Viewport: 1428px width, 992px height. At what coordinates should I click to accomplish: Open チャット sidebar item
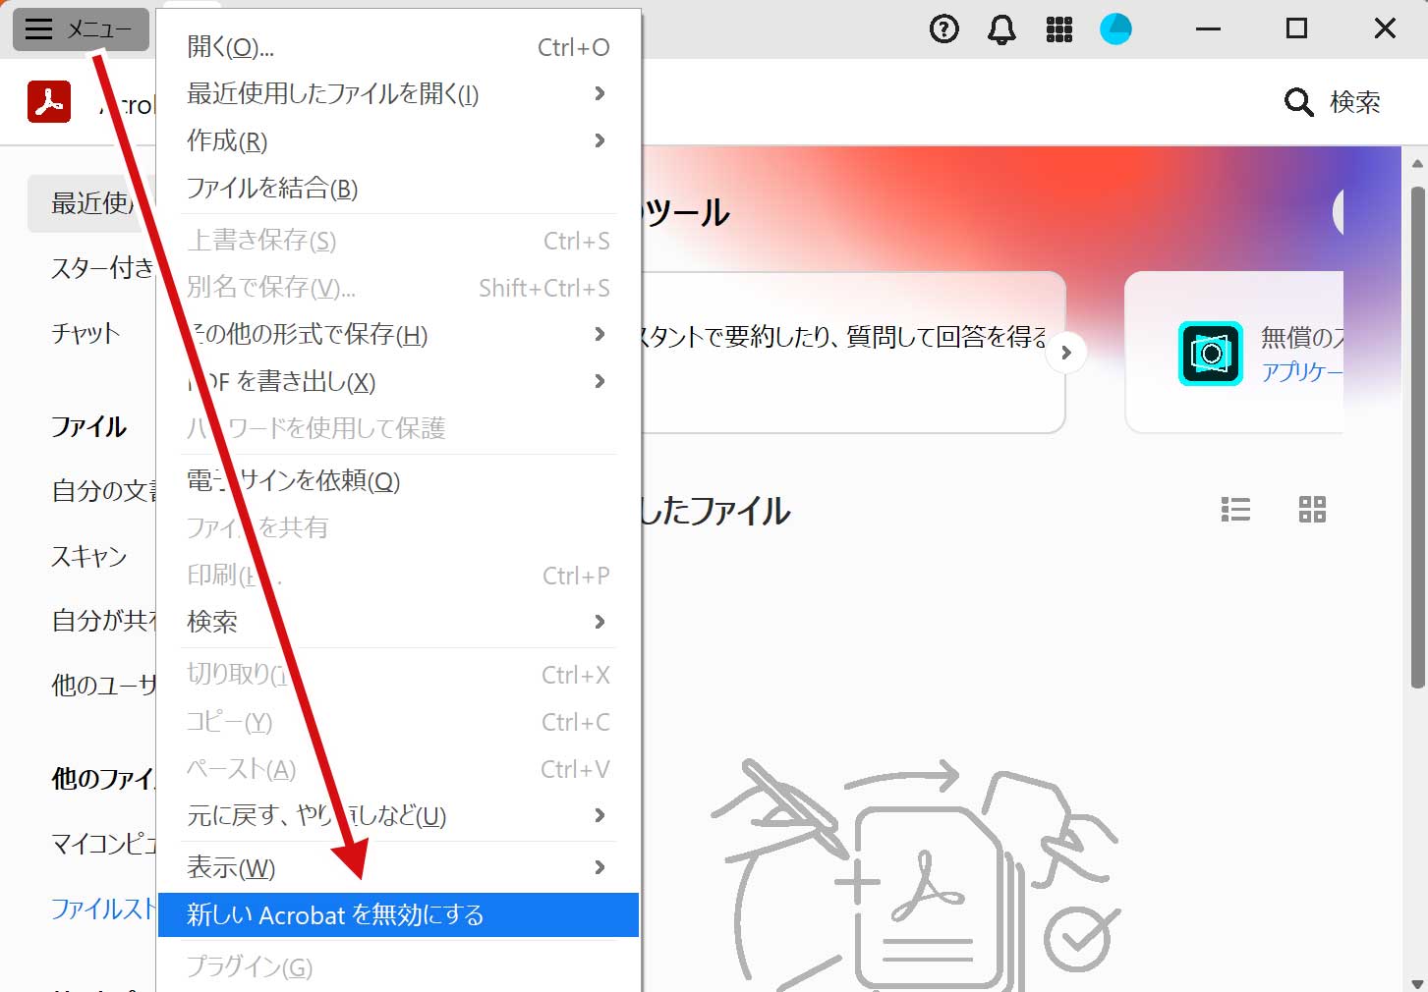pos(86,333)
